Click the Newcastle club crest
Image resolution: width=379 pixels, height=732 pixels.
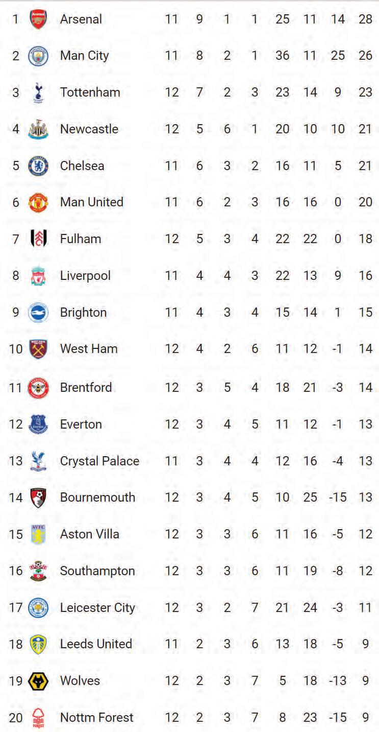pyautogui.click(x=38, y=129)
